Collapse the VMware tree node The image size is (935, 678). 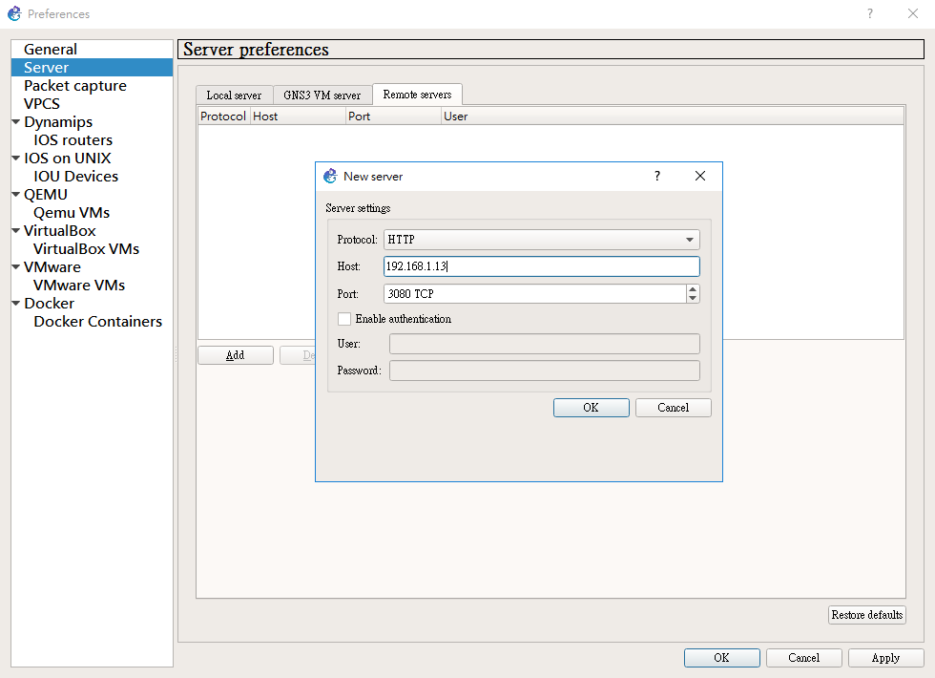point(16,267)
